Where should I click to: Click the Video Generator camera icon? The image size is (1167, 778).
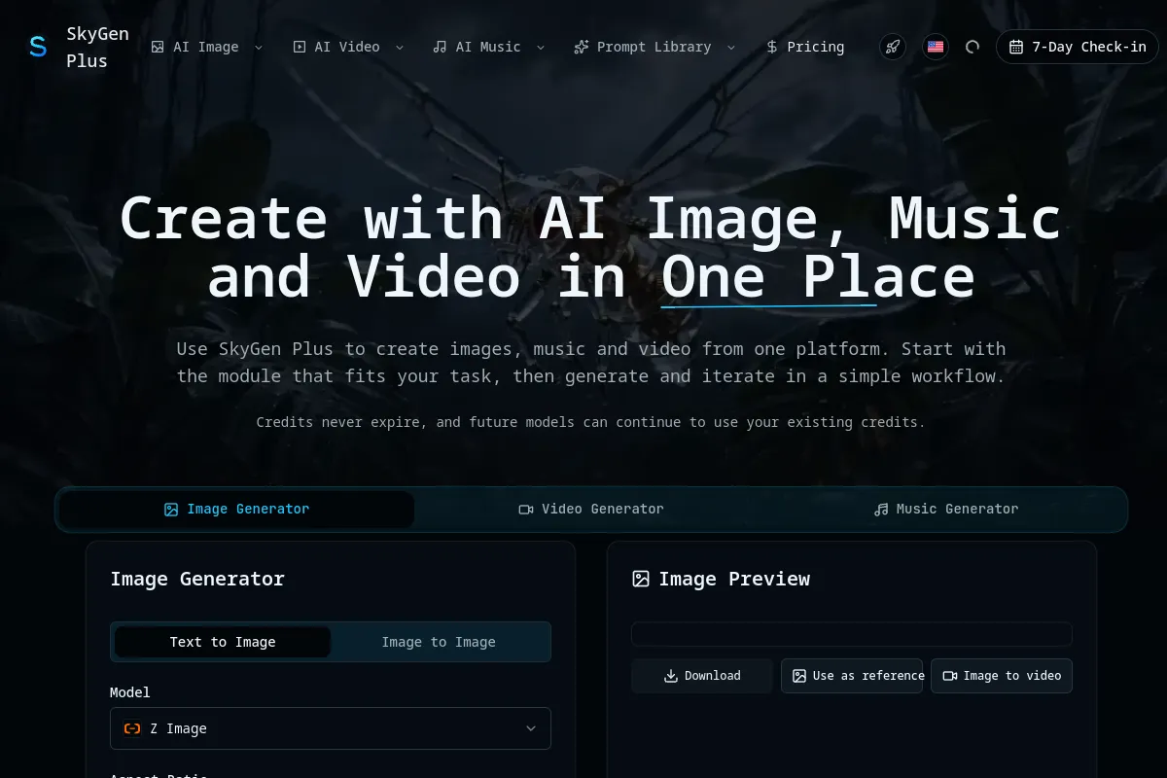coord(526,510)
